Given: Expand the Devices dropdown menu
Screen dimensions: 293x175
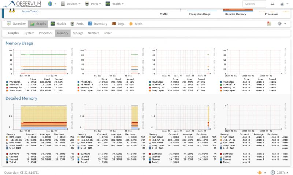Looking at the screenshot, I should coord(71,4).
